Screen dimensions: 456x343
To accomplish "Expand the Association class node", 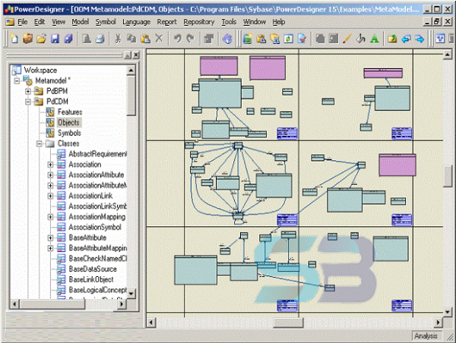I will coord(50,165).
